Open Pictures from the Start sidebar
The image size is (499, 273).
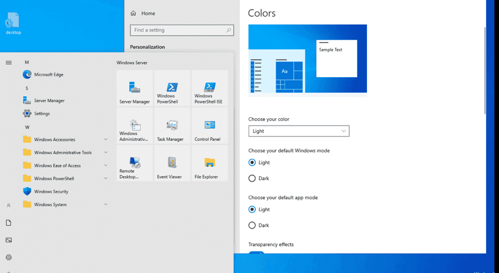click(9, 240)
